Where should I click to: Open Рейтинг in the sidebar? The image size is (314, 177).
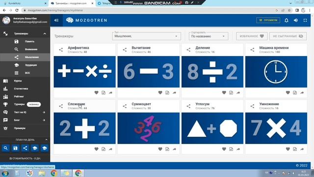coord(25,96)
